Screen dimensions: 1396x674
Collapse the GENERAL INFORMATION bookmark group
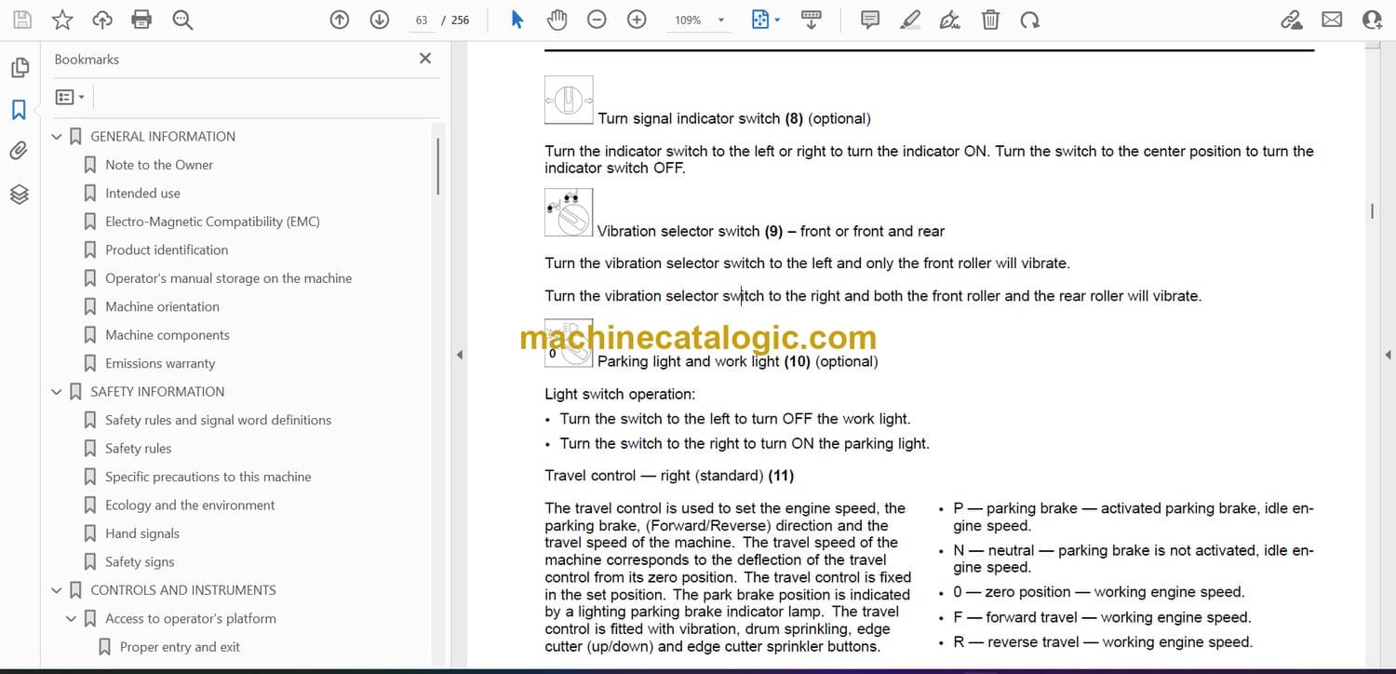(57, 137)
